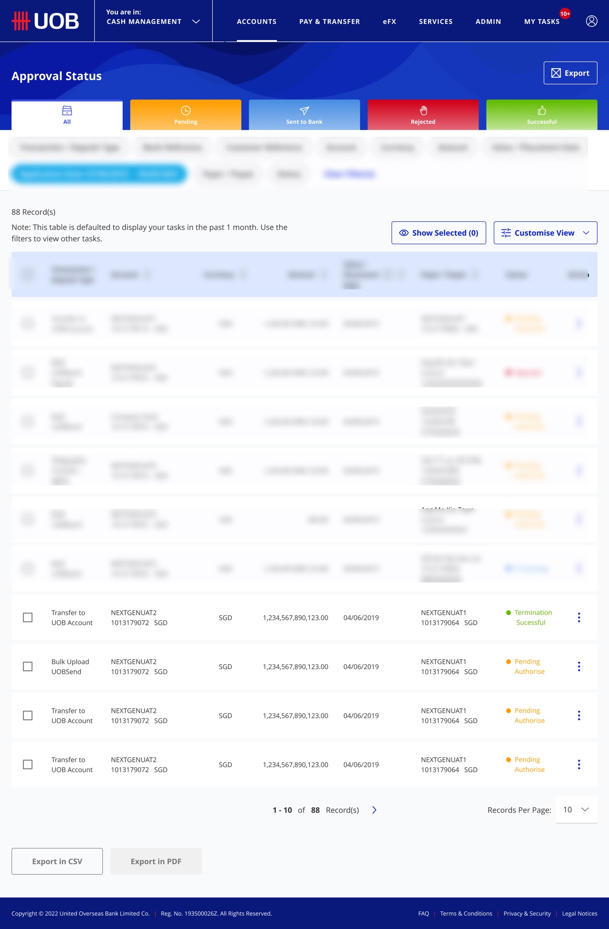Click the '1 - 10 of 88' pagination text

[x=296, y=810]
